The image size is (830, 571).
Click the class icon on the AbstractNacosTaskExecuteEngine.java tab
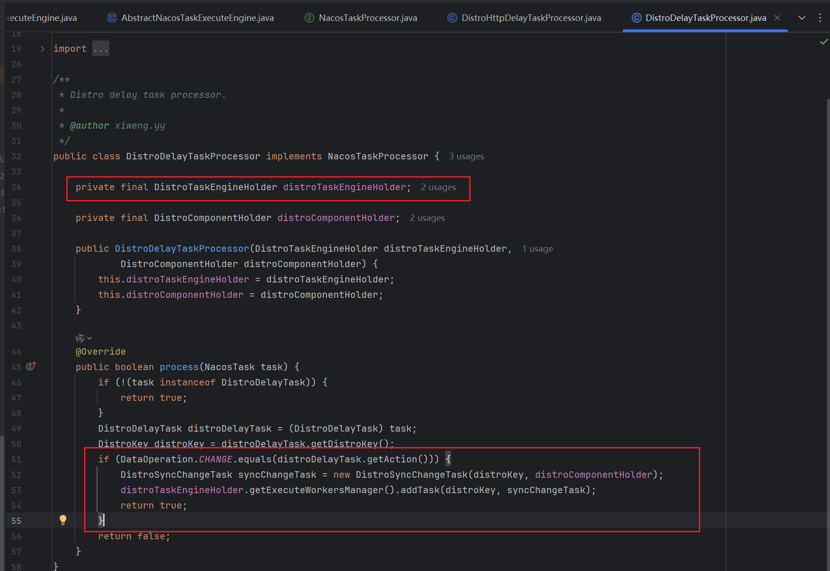tap(112, 18)
